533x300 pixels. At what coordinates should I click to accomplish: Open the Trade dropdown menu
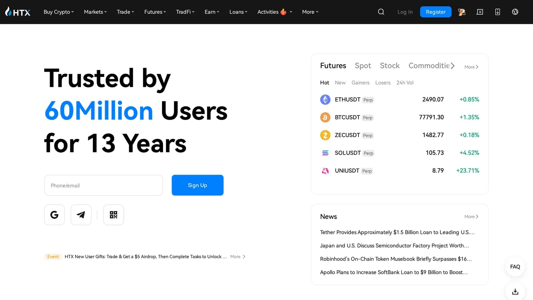point(125,12)
